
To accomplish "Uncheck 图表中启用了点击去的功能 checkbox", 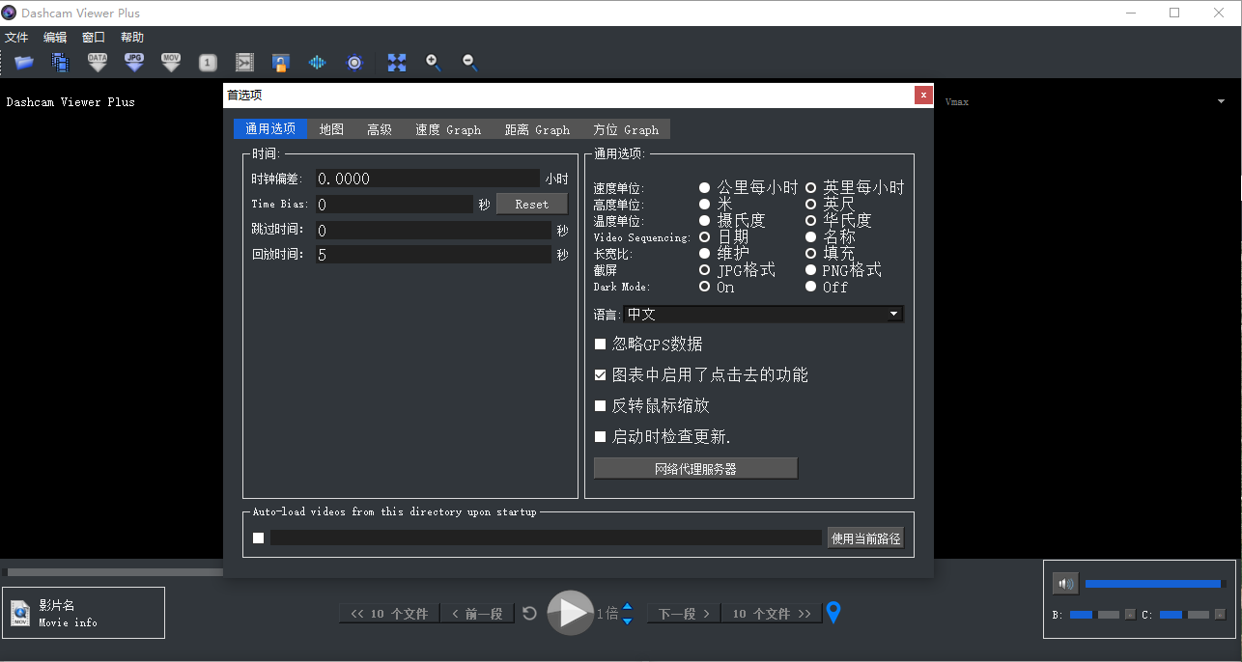I will 601,375.
